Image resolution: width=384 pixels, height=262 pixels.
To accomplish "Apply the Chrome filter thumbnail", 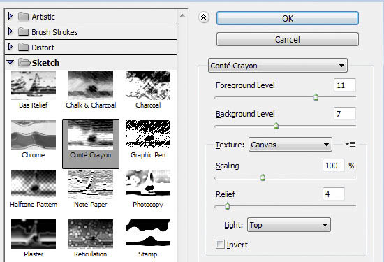I will click(x=34, y=135).
